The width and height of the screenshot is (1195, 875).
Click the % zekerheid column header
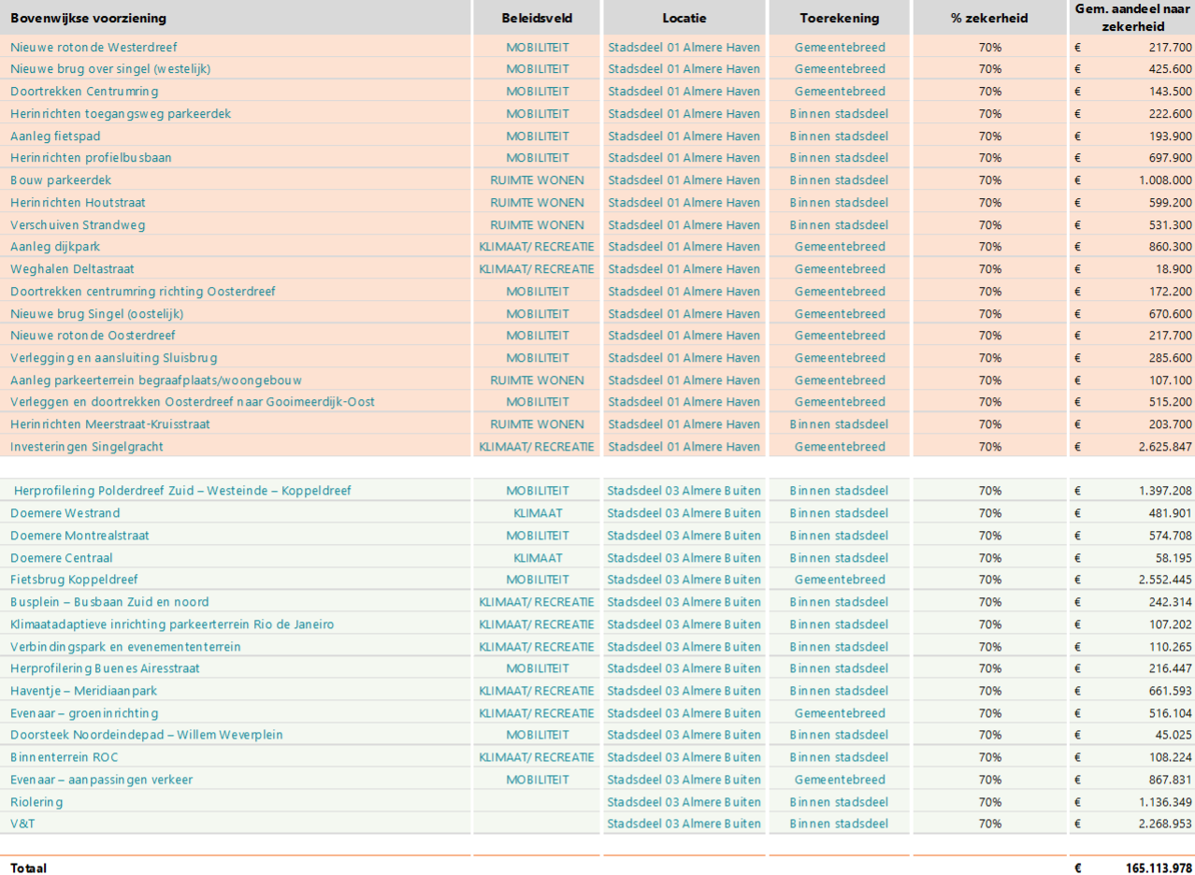tap(989, 18)
